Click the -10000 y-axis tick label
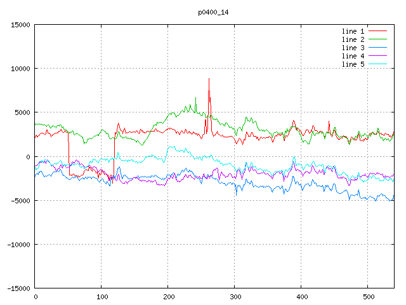406x305 pixels. tap(18, 245)
